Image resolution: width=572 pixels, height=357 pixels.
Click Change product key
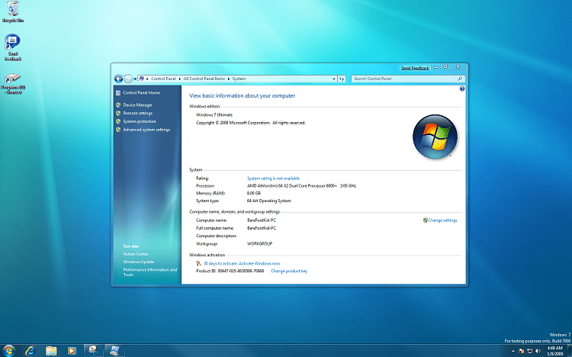point(289,272)
